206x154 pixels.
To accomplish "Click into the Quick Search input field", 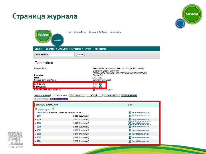I will (x=62, y=55).
